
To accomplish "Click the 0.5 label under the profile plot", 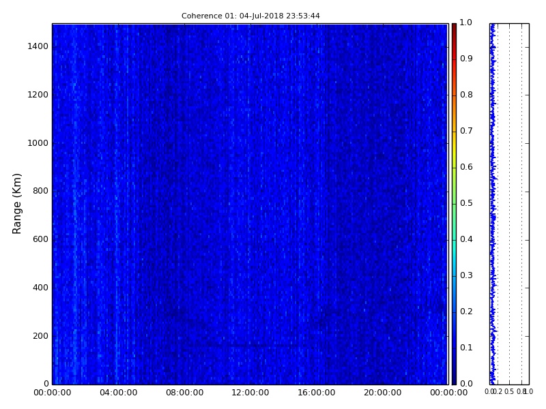I will point(509,391).
